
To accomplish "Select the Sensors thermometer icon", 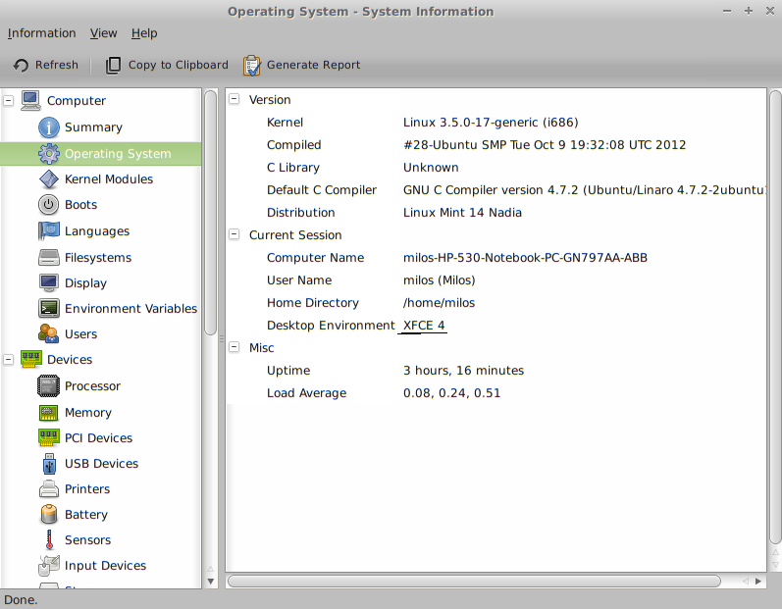I will click(x=49, y=540).
